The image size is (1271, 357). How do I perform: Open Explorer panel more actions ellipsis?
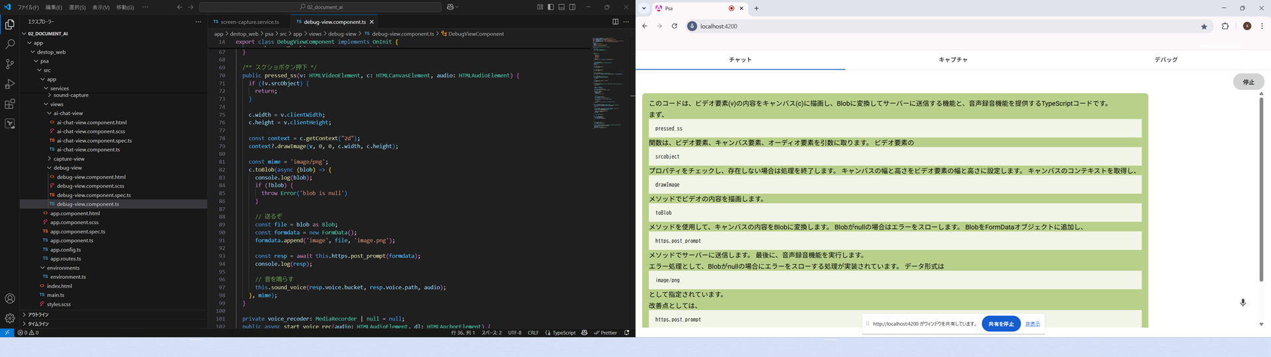tap(198, 22)
